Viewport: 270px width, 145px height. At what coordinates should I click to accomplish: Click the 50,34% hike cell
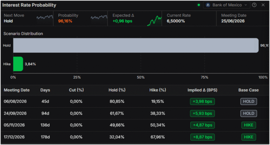click(157, 125)
